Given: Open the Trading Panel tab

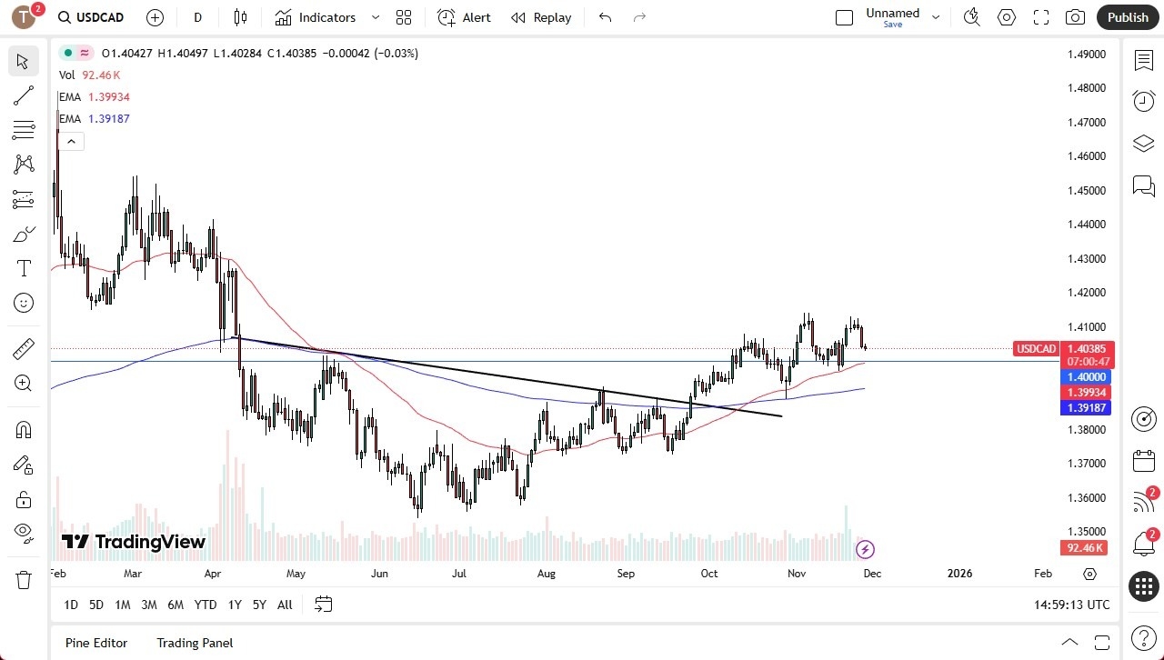Looking at the screenshot, I should [194, 643].
